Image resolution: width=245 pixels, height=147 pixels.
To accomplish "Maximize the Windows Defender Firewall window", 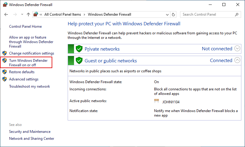I will (224, 5).
